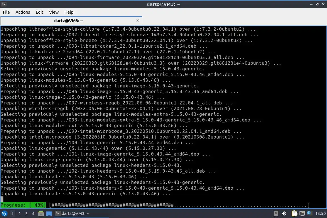This screenshot has height=218, width=327.
Task: Click the terminal cursor block
Action: tap(2, 199)
